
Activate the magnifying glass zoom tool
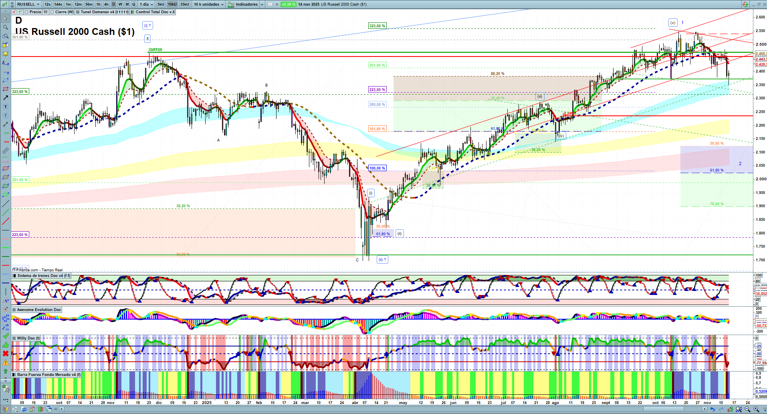[6, 27]
